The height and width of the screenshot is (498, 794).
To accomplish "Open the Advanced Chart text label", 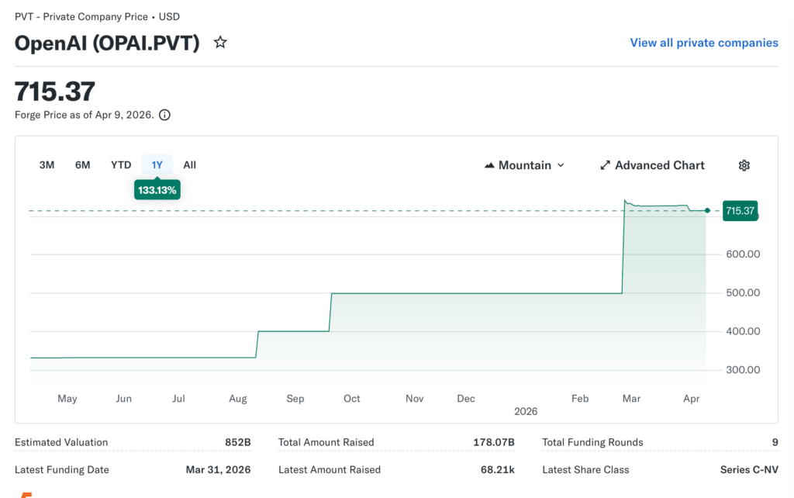I will 659,165.
